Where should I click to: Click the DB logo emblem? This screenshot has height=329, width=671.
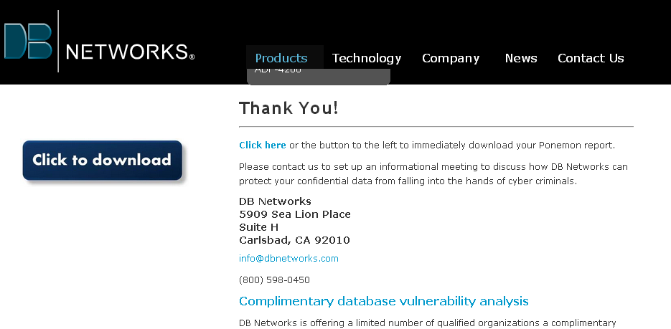(x=28, y=41)
